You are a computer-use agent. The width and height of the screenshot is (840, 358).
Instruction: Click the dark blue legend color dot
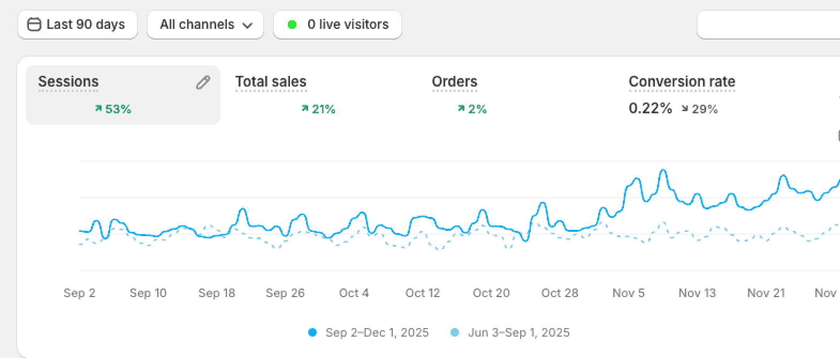312,332
